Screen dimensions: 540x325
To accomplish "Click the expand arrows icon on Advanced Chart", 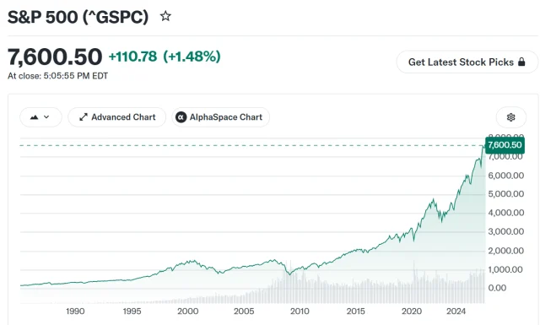I will (84, 117).
